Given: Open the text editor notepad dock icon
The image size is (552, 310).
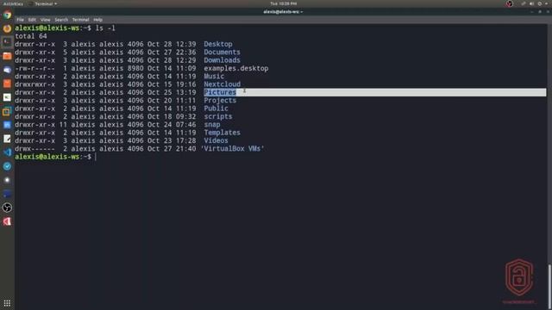Looking at the screenshot, I should click(7, 139).
